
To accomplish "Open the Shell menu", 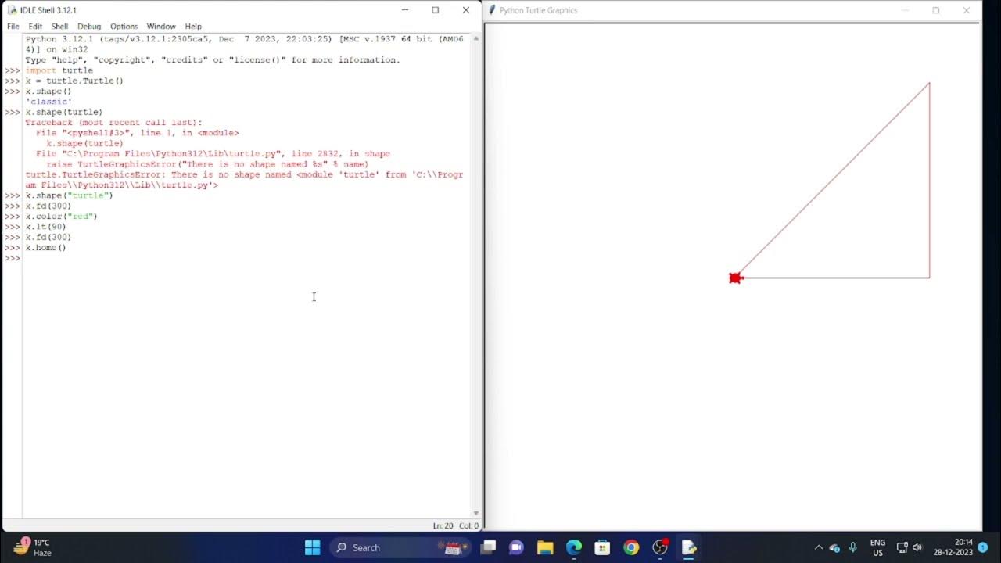I will (x=59, y=26).
